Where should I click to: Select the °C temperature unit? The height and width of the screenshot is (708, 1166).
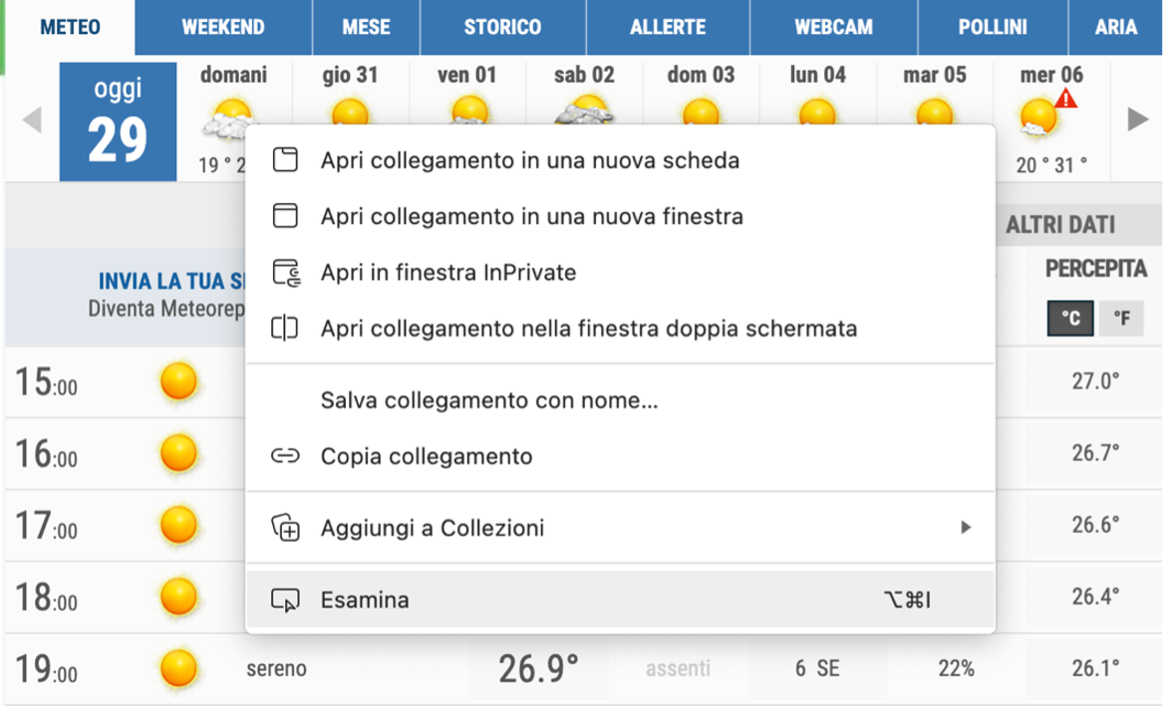[1070, 319]
